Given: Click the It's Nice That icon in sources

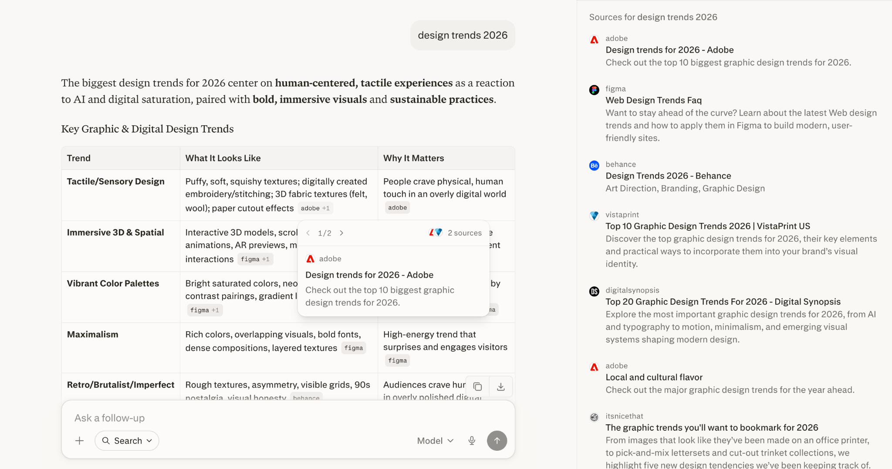Looking at the screenshot, I should coord(594,417).
